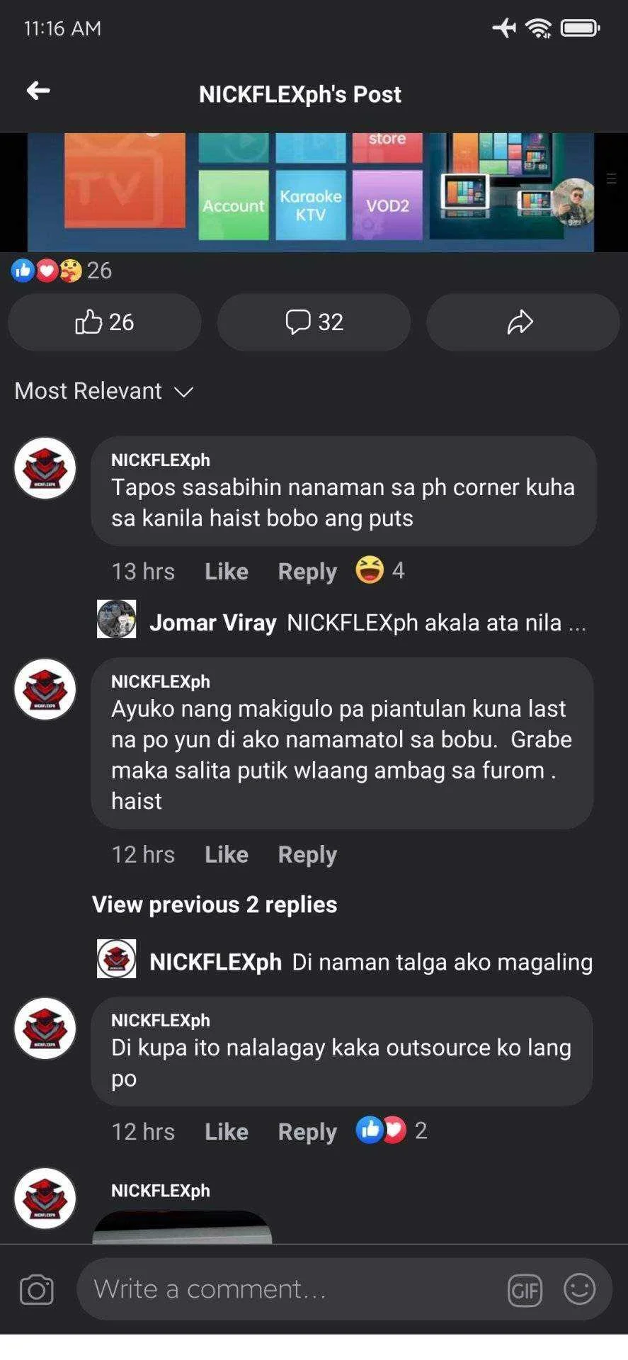The height and width of the screenshot is (1360, 628).
Task: Share the post with arrow icon
Action: coord(523,322)
